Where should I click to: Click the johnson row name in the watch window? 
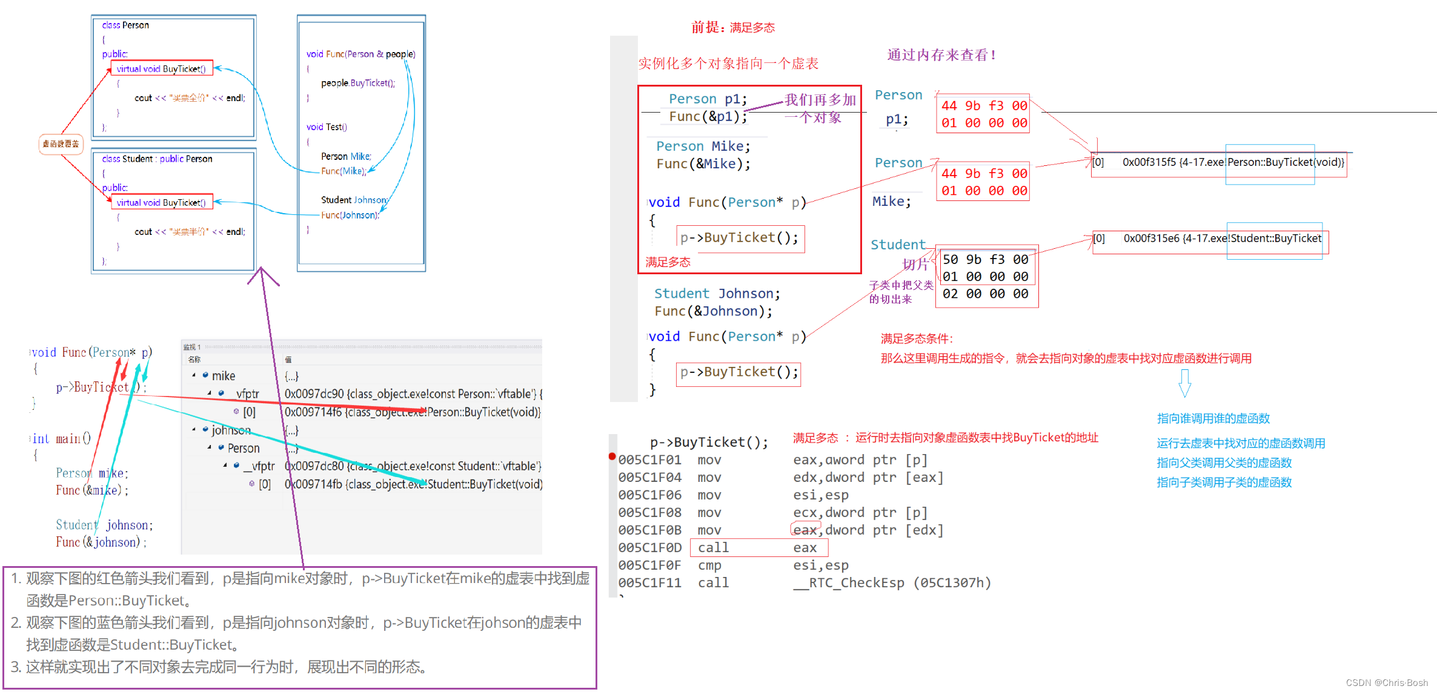[231, 430]
